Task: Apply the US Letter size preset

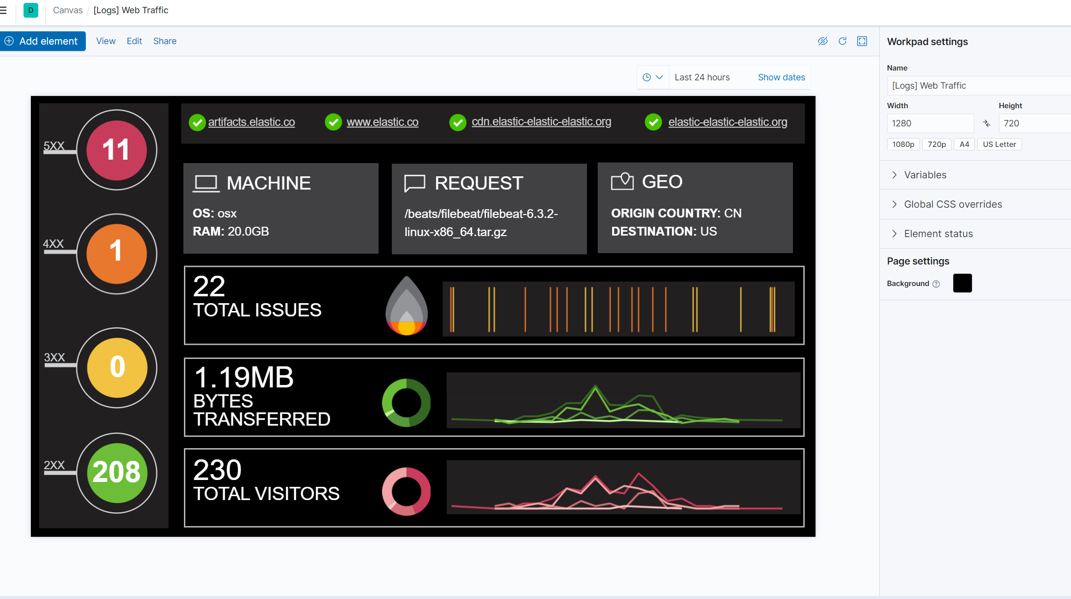Action: click(999, 144)
